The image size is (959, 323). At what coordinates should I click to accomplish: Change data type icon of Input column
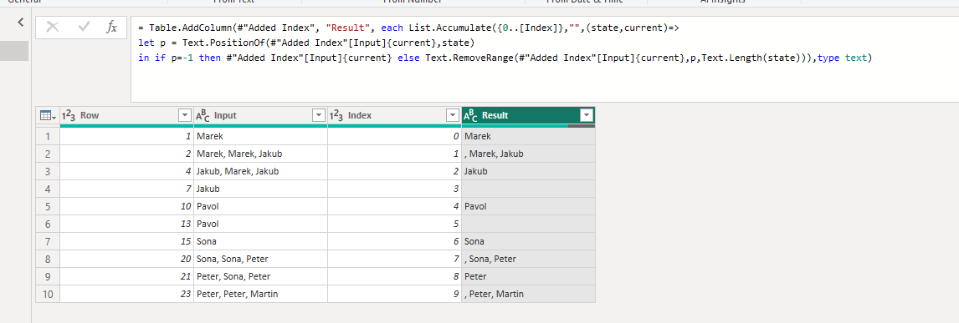pyautogui.click(x=203, y=116)
